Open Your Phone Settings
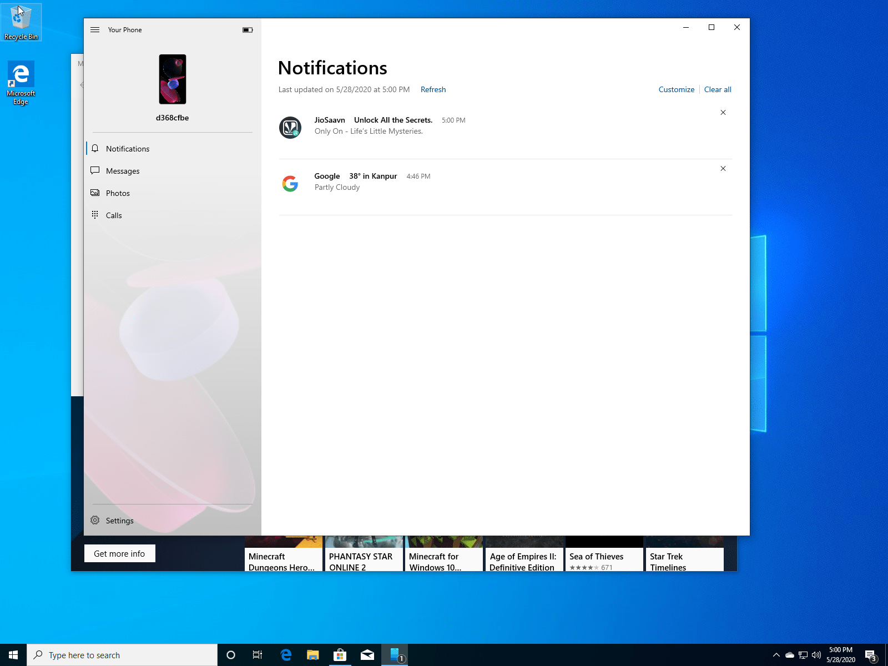The width and height of the screenshot is (888, 666). [119, 521]
